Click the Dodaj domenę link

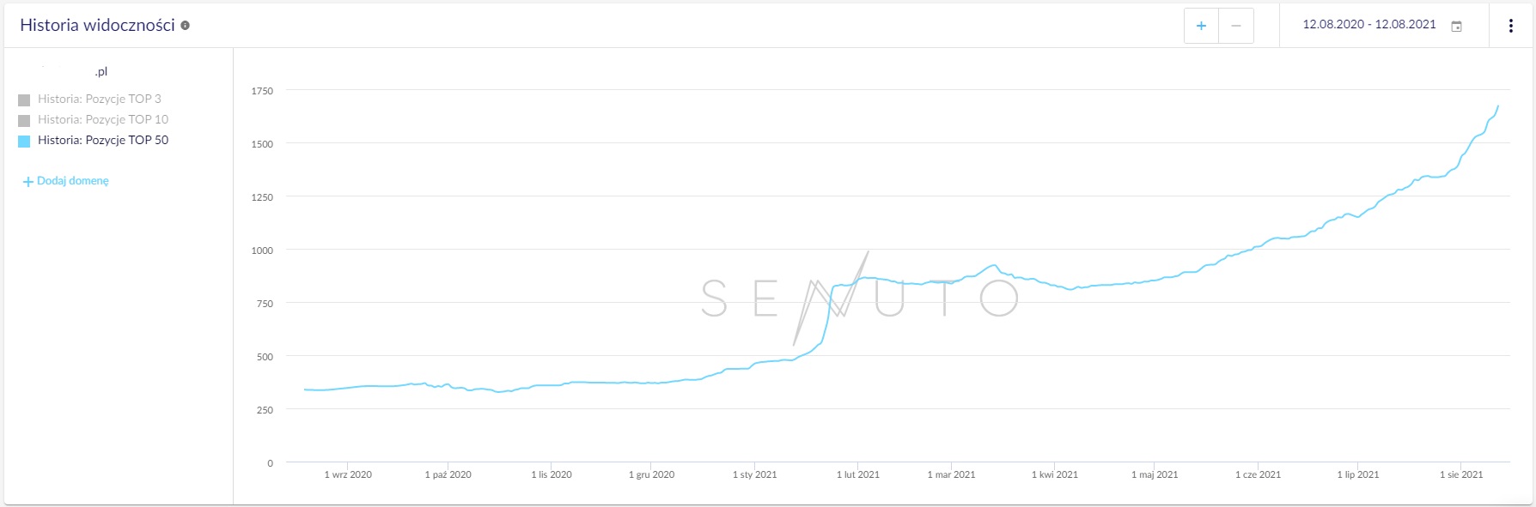click(x=73, y=181)
